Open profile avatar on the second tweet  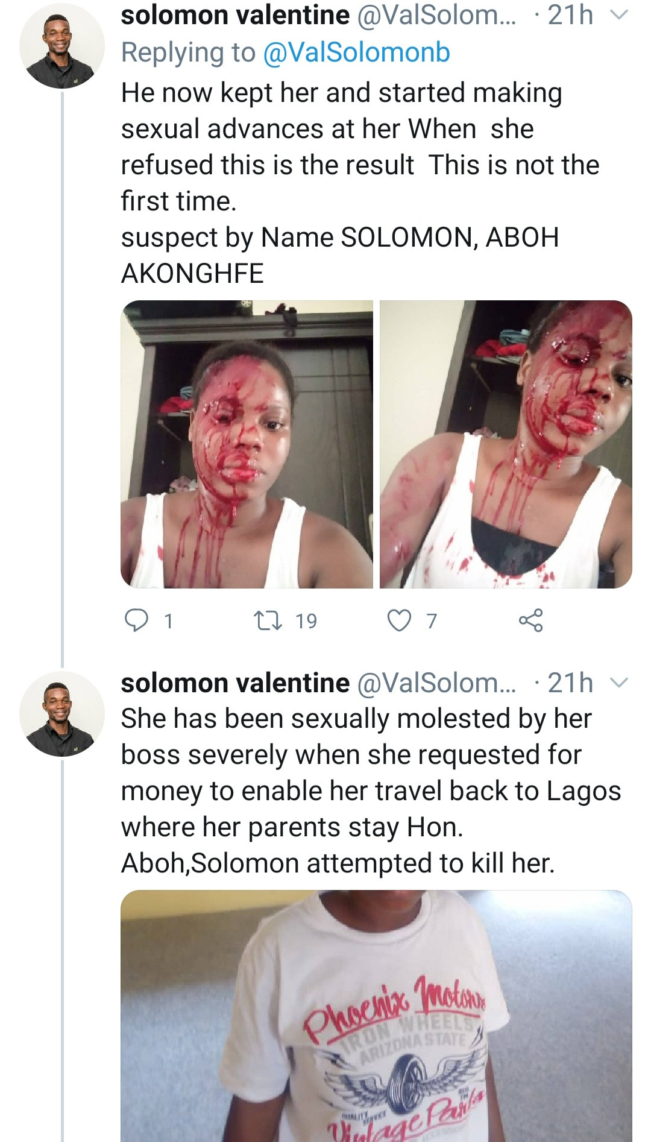[x=61, y=713]
